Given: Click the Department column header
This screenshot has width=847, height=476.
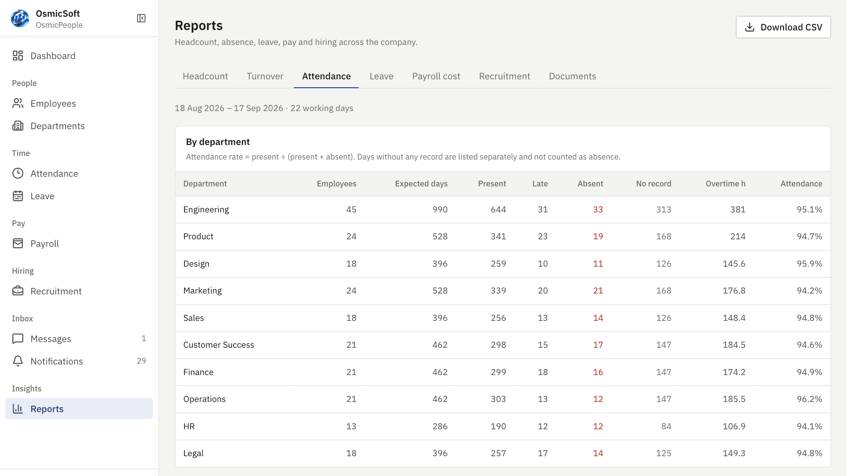Looking at the screenshot, I should tap(205, 184).
